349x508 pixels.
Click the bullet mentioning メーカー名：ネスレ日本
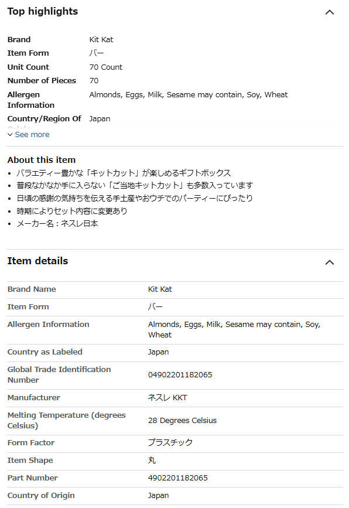click(x=57, y=224)
